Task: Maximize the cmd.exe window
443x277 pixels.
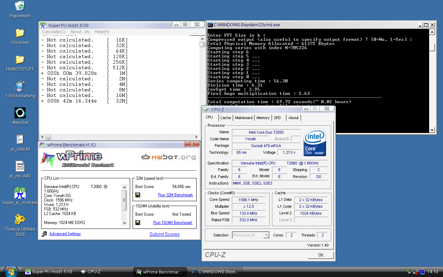Action: pos(426,25)
